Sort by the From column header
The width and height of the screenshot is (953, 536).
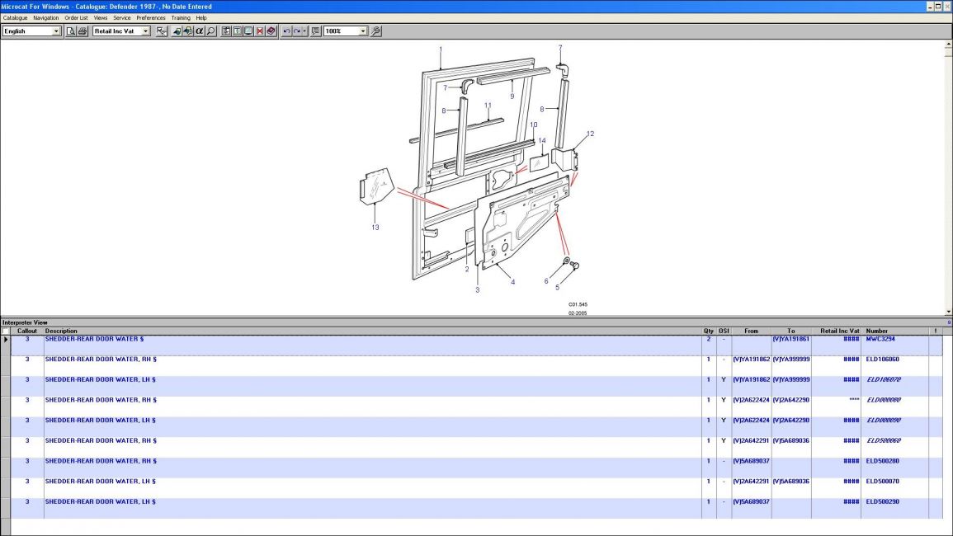751,331
